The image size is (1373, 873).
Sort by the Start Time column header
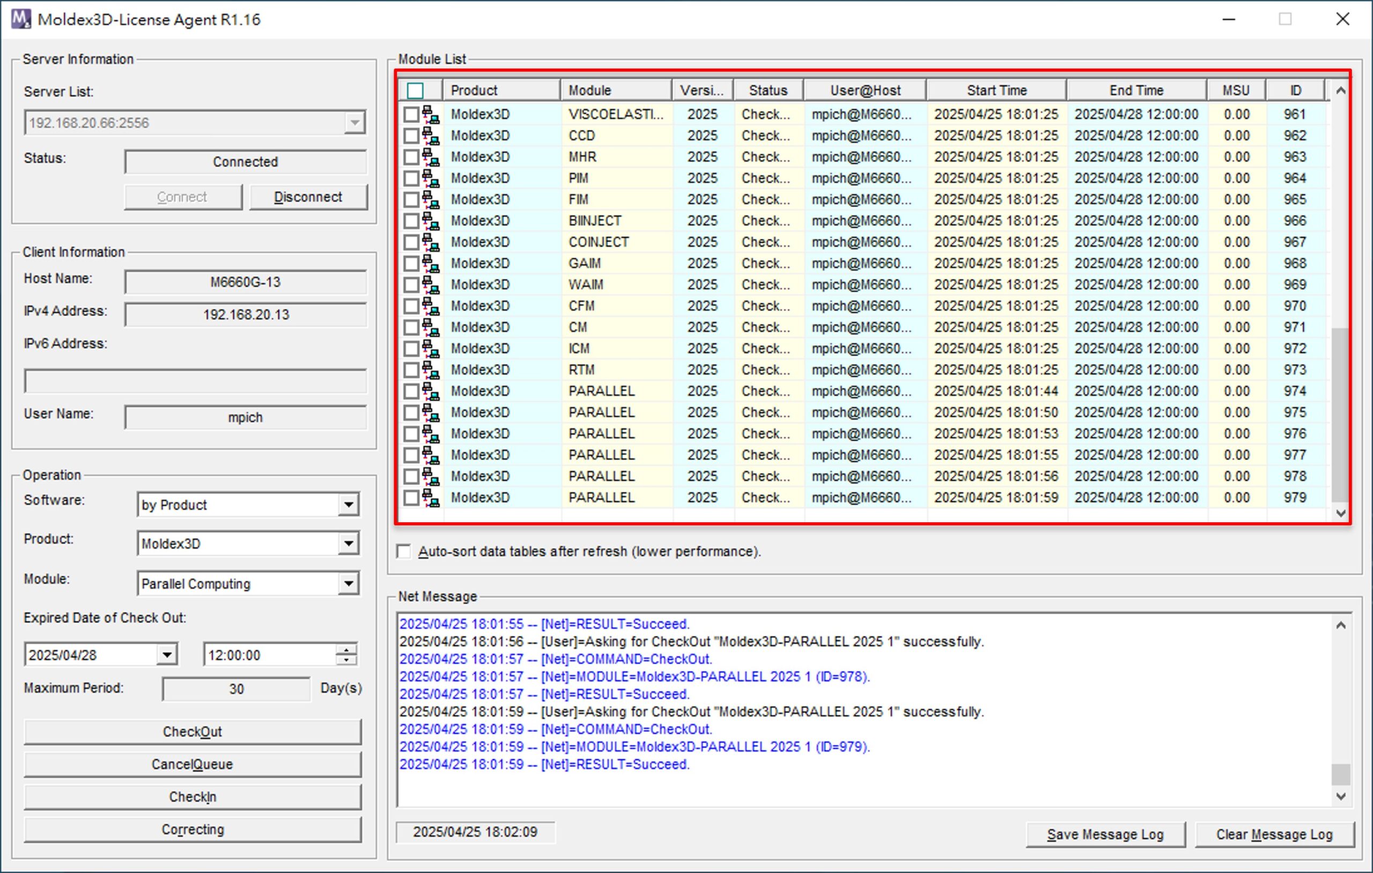click(996, 90)
